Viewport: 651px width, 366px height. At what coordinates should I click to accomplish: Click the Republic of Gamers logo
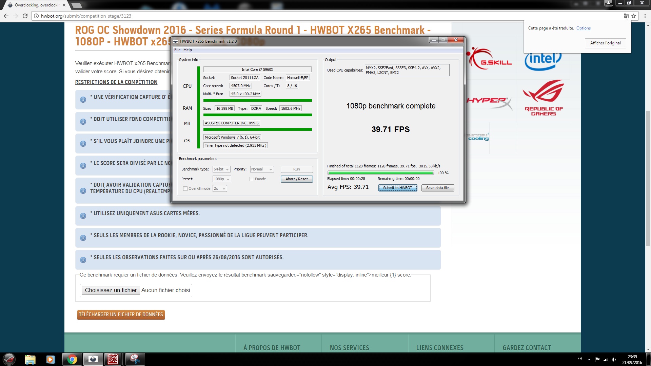point(544,98)
